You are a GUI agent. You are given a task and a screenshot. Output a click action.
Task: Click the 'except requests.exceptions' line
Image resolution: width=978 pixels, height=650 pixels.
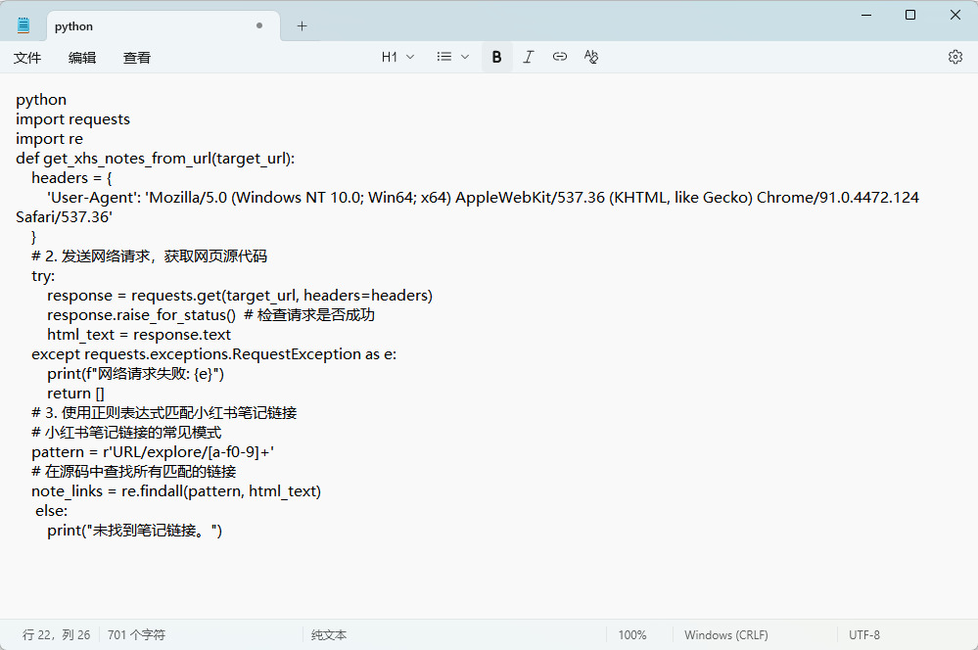[214, 354]
